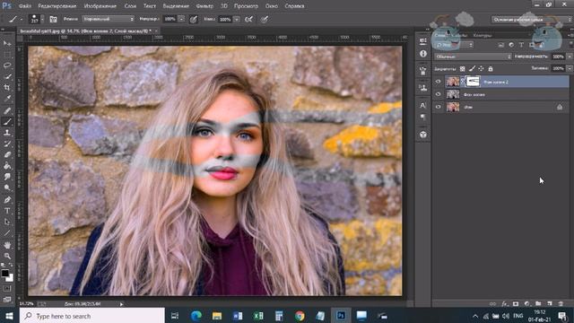The image size is (574, 323).
Task: Open the Файл menu
Action: [x=24, y=6]
